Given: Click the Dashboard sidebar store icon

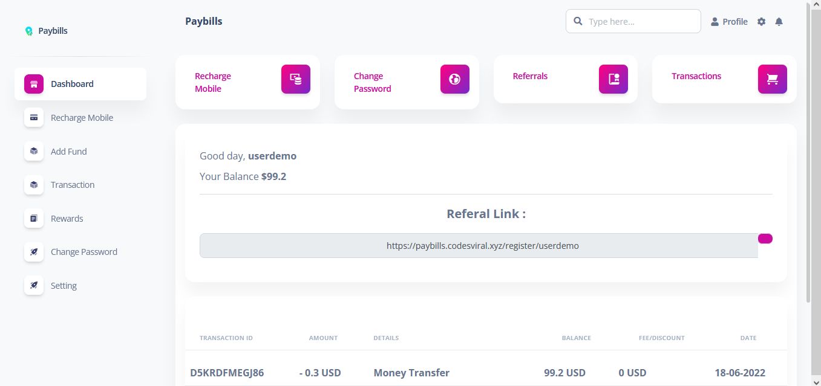Looking at the screenshot, I should (34, 84).
